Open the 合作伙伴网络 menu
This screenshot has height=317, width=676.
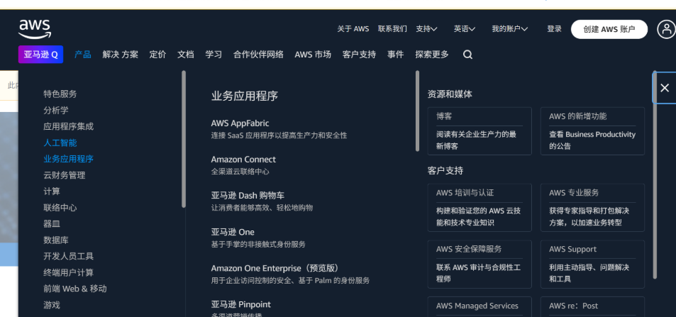pos(259,55)
